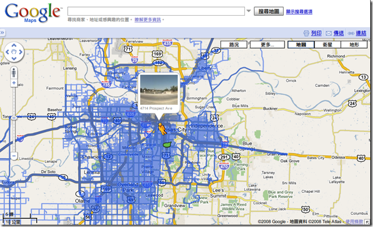Click the chain link icon

[351, 34]
